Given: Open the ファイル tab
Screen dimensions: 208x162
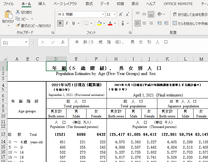Looking at the screenshot, I should click(8, 4).
